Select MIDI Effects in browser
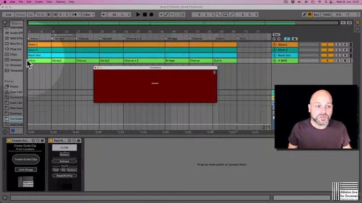This screenshot has height=203, width=362. tap(14, 38)
